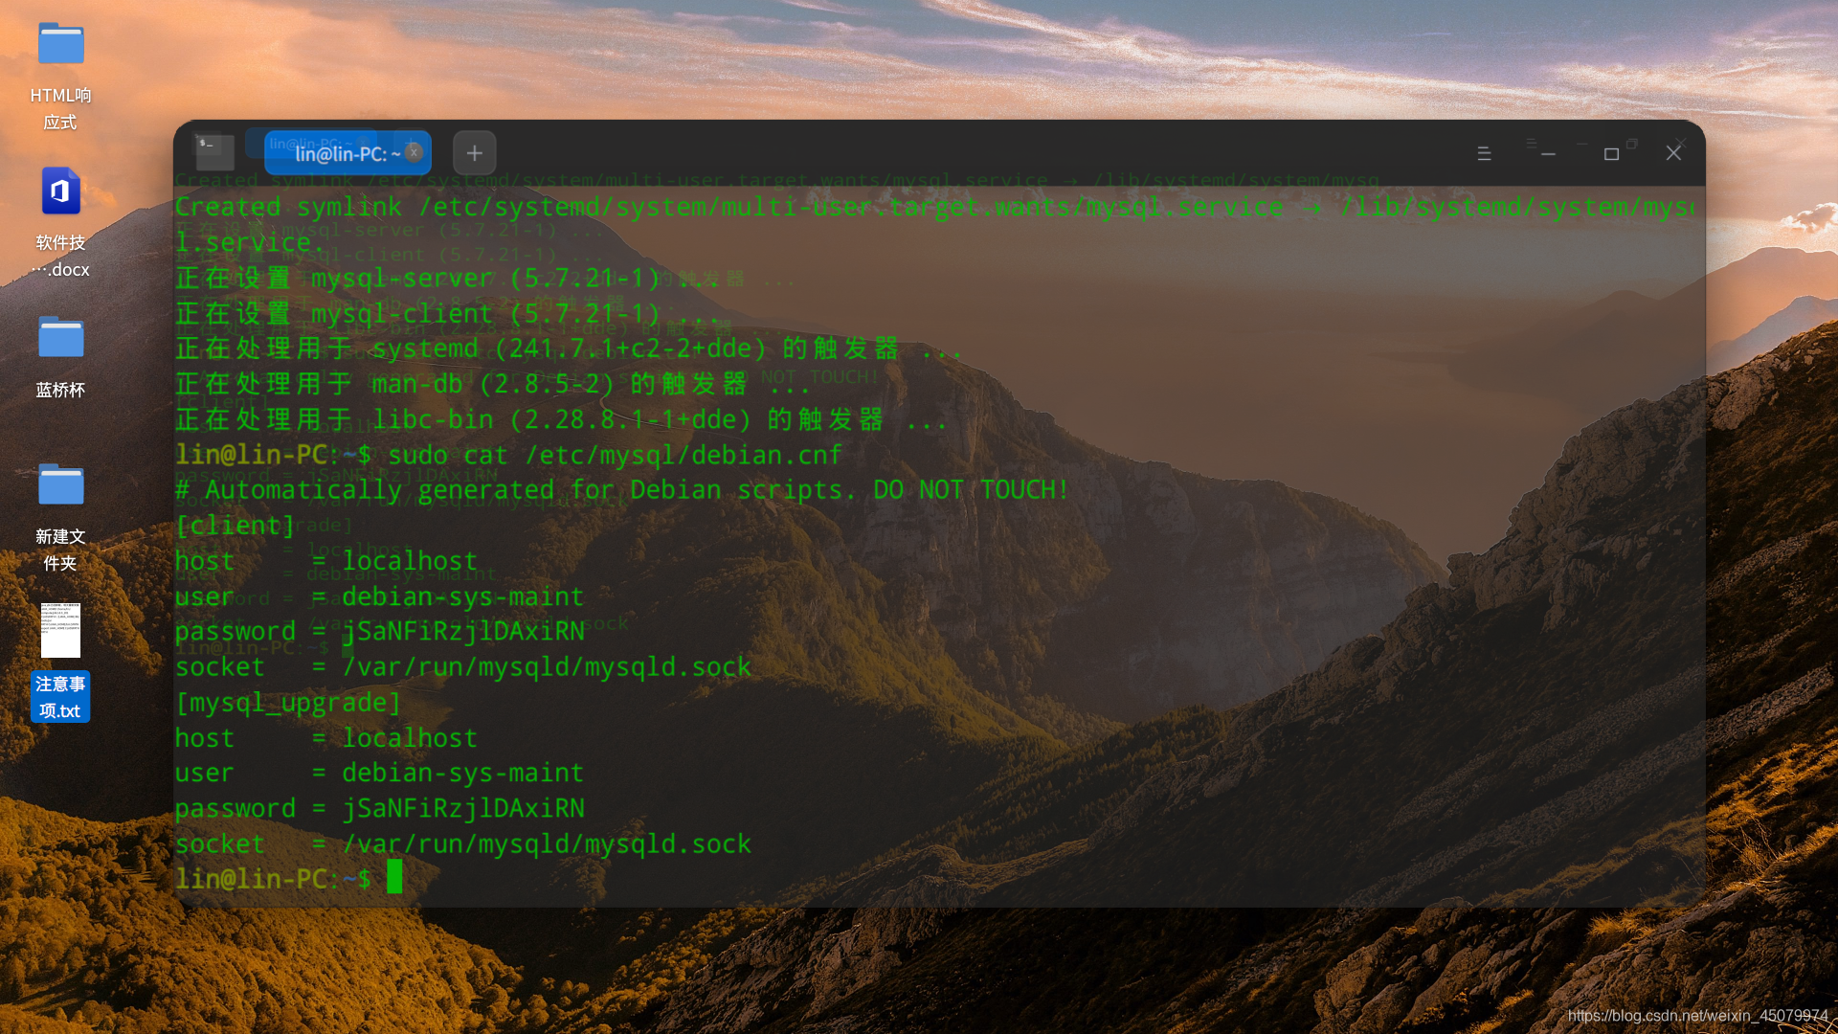Open the 软件技….docx document icon
The width and height of the screenshot is (1838, 1034).
tap(60, 191)
